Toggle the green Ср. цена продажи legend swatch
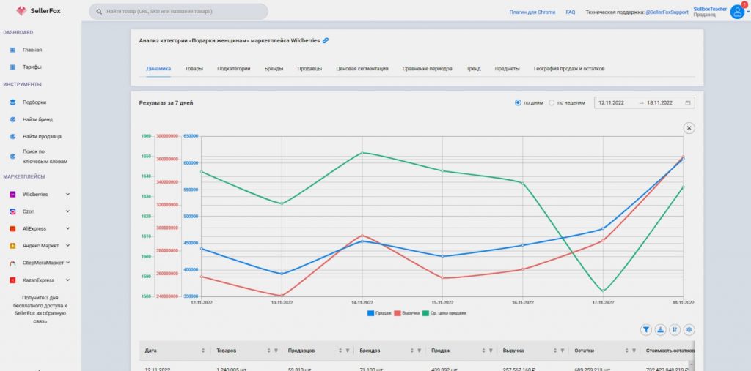 [426, 313]
